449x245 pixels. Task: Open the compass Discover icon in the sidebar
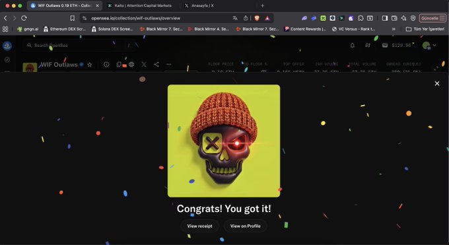coord(7,59)
